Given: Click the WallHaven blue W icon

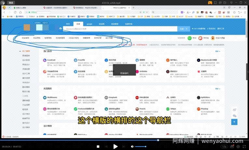Looking at the screenshot, I should point(45,98).
